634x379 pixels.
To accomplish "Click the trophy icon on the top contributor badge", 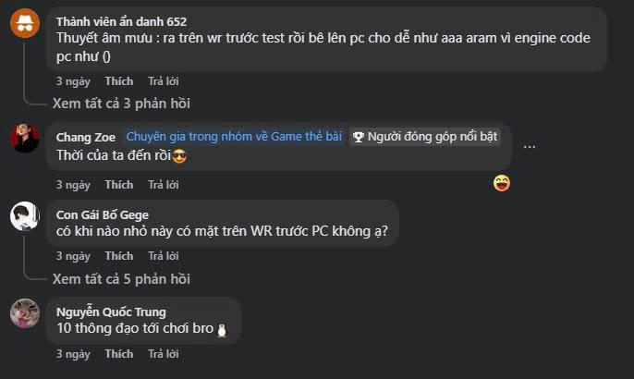I will pyautogui.click(x=358, y=137).
